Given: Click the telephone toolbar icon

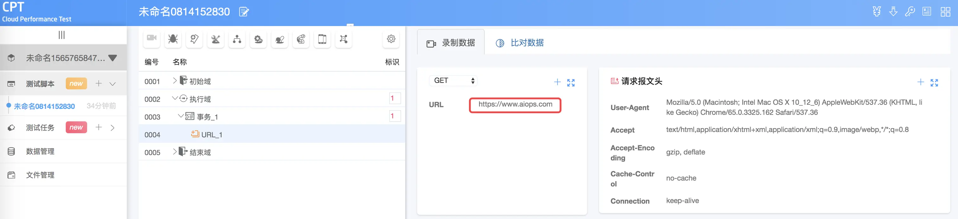Looking at the screenshot, I should 301,39.
